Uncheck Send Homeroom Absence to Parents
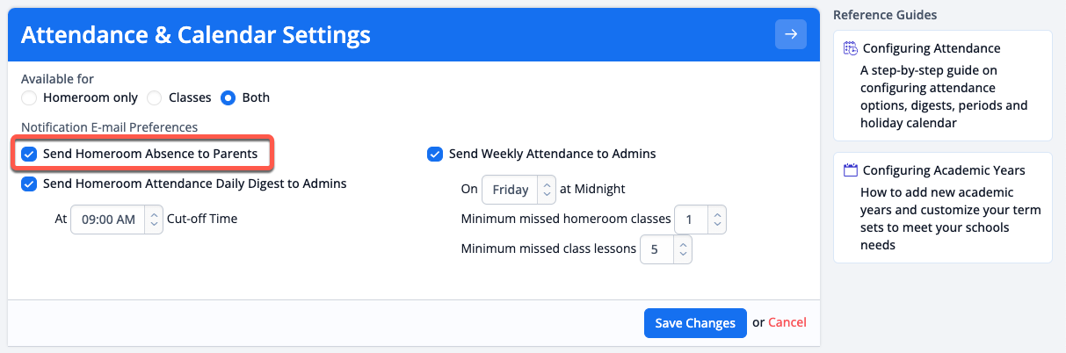This screenshot has height=353, width=1066. tap(29, 154)
